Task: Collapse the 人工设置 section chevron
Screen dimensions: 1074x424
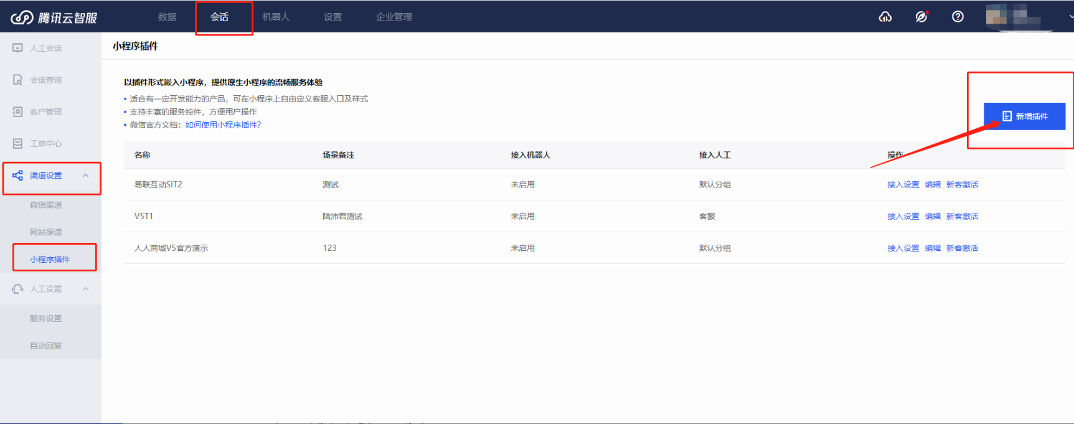Action: 86,289
